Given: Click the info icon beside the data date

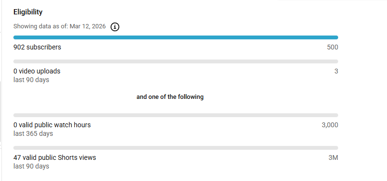Looking at the screenshot, I should point(115,27).
